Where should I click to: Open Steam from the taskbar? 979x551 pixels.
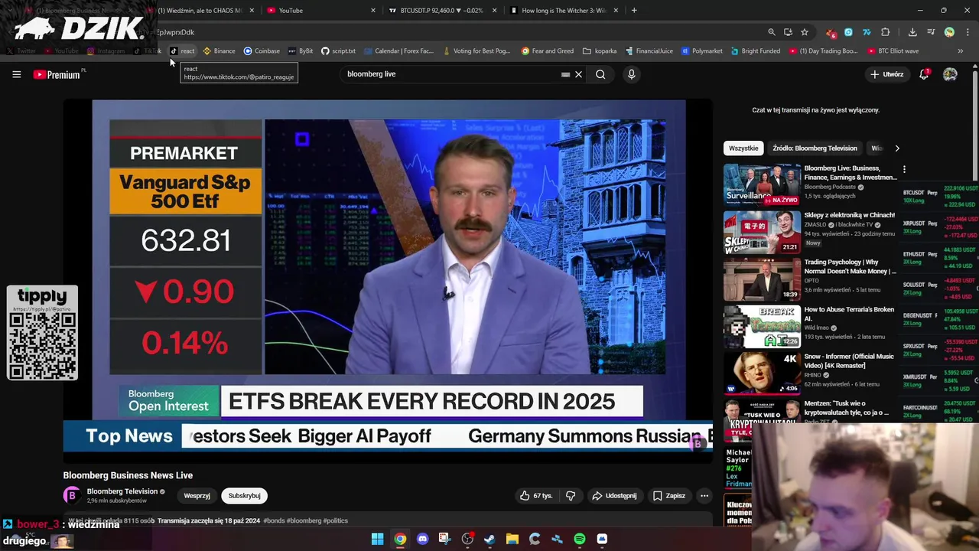point(489,539)
